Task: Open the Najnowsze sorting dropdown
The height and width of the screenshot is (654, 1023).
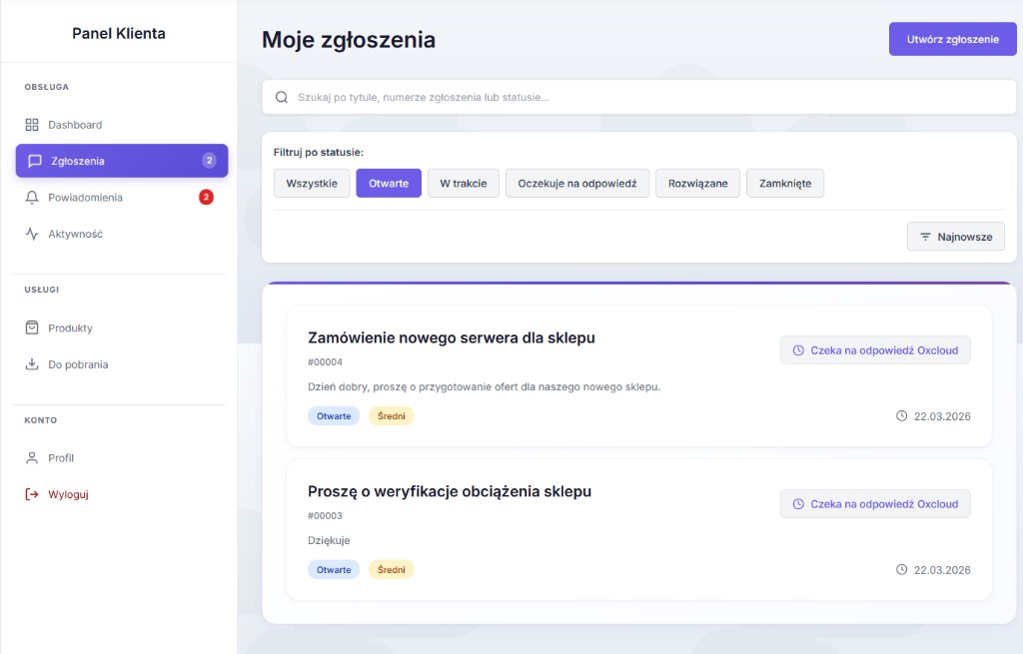Action: pyautogui.click(x=955, y=236)
